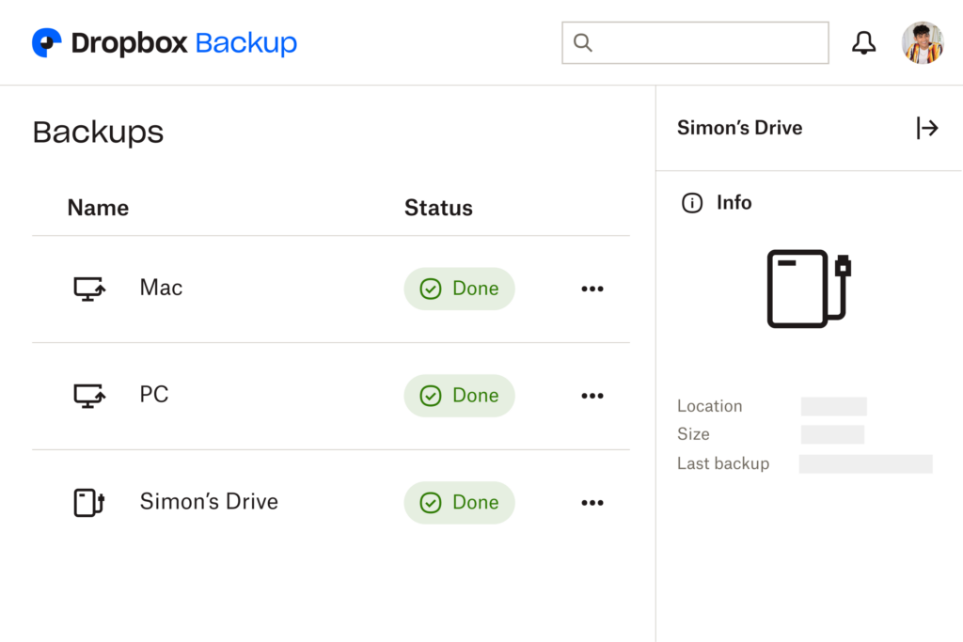This screenshot has width=963, height=642.
Task: Click the Info circle icon
Action: point(692,203)
